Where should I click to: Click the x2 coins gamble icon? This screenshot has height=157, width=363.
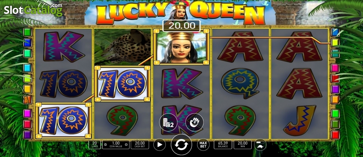(168, 122)
